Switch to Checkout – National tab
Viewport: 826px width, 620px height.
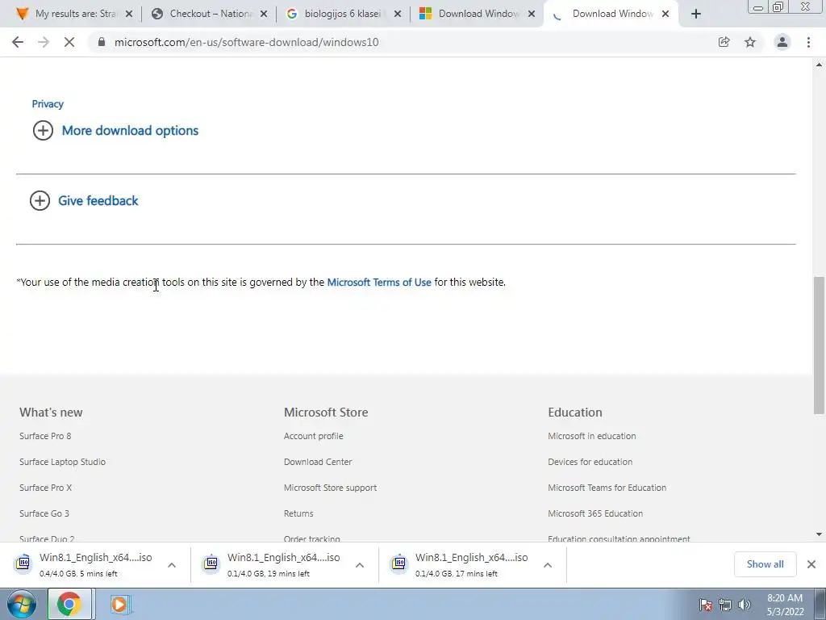pyautogui.click(x=208, y=14)
